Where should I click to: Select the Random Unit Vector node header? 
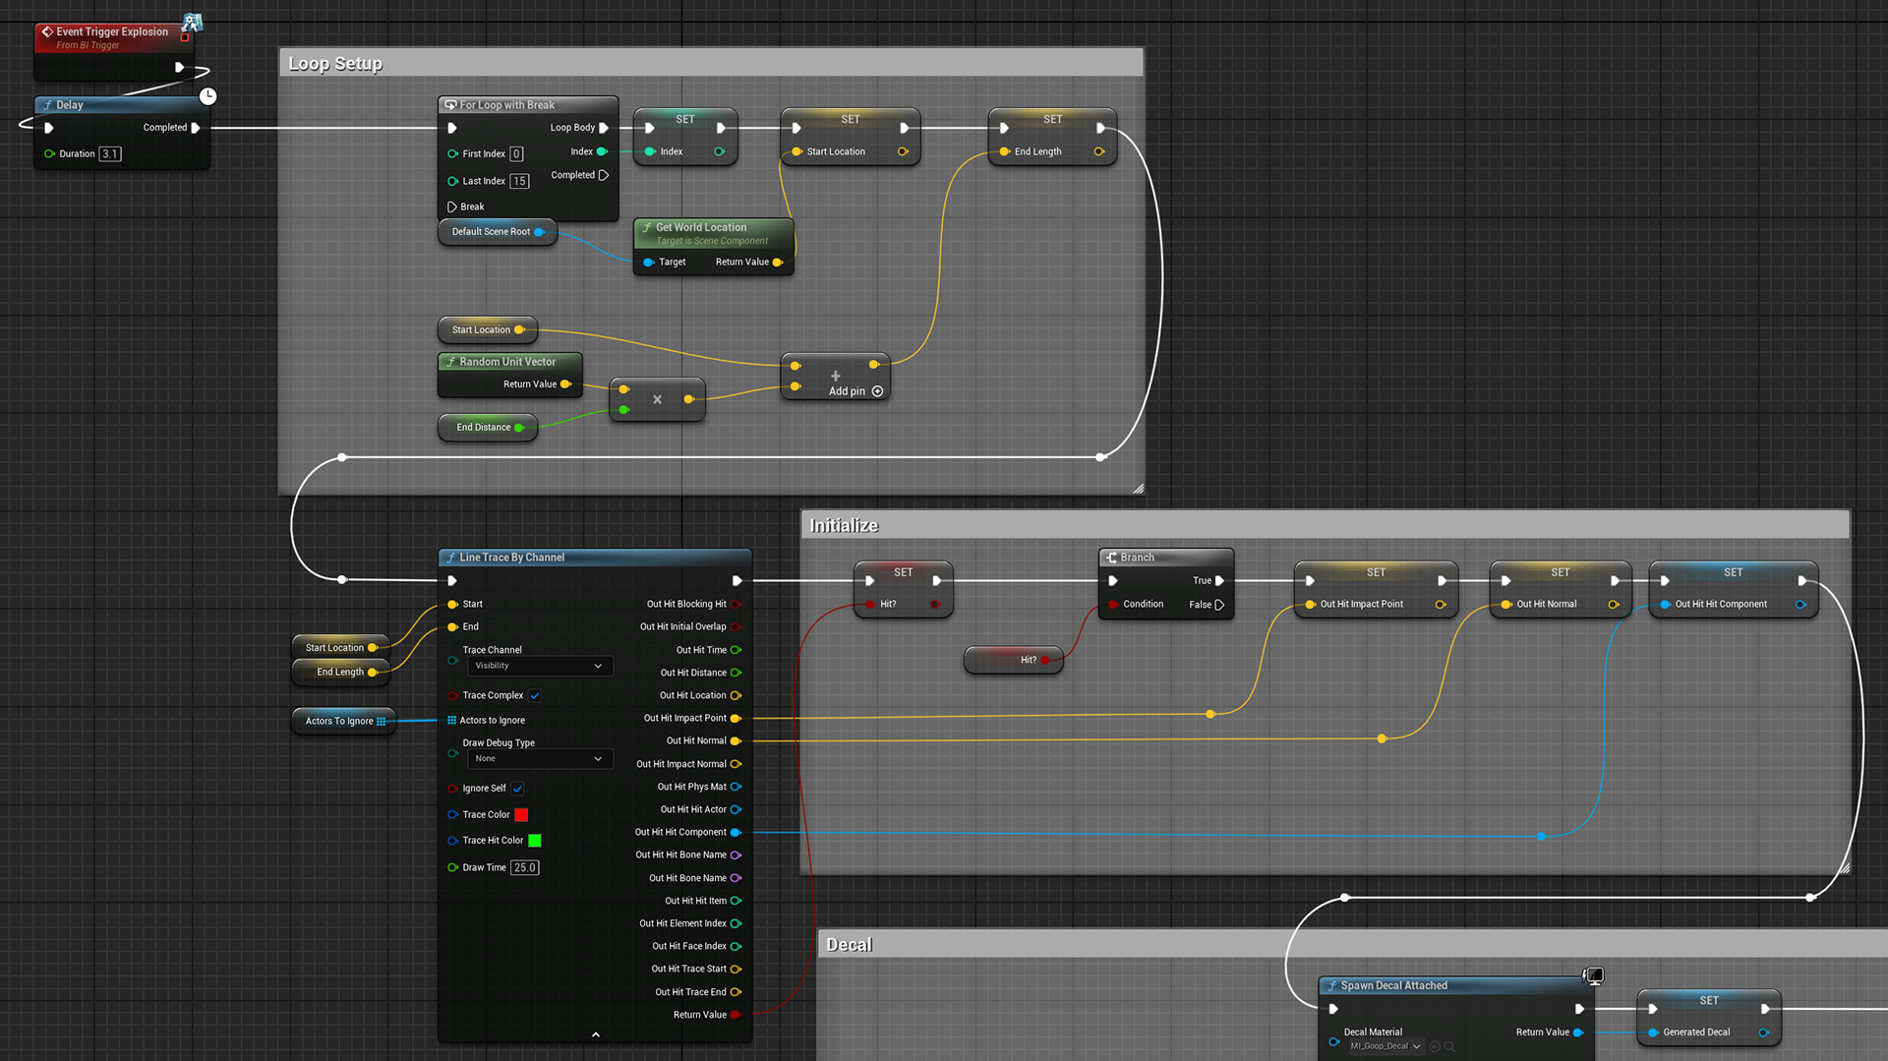click(x=509, y=362)
